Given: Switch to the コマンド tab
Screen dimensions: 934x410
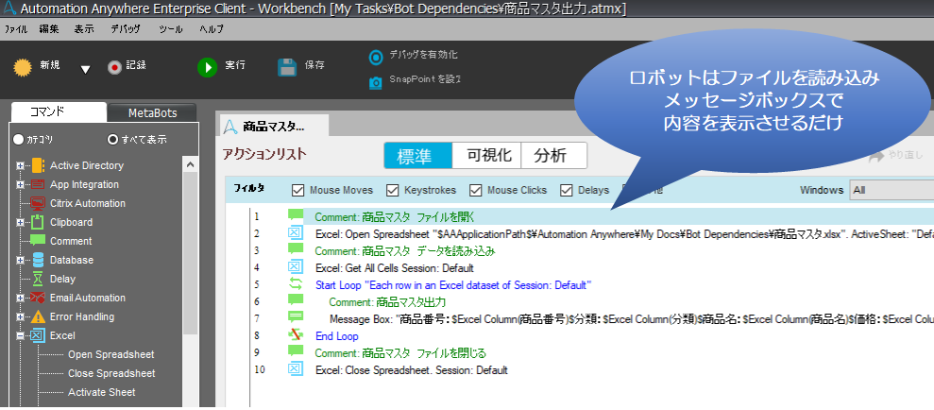Looking at the screenshot, I should 59,112.
